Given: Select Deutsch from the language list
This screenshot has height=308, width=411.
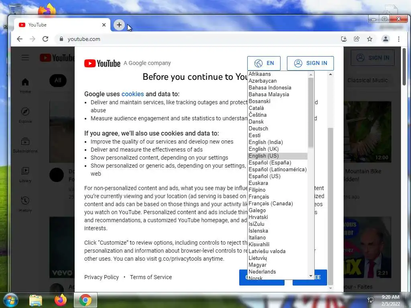Looking at the screenshot, I should (278, 129).
